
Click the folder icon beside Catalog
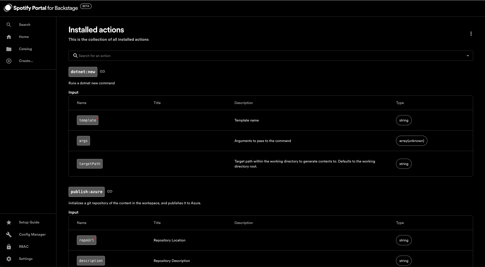coord(9,49)
